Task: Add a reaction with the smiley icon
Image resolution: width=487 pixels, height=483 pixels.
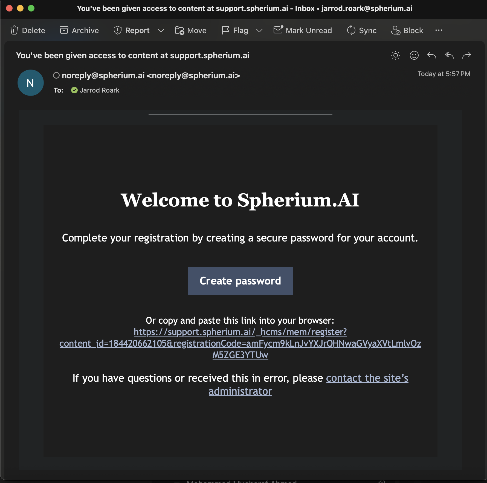Action: [414, 55]
